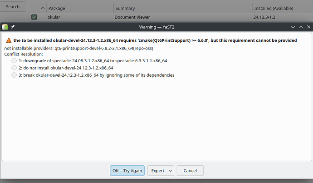Sort by the Summary column header
The width and height of the screenshot is (313, 183).
coord(183,8)
